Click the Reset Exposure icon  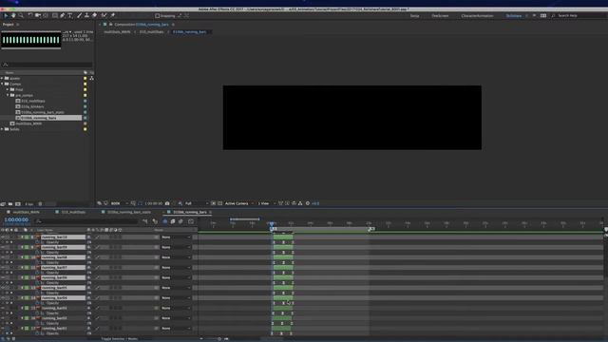click(x=308, y=203)
